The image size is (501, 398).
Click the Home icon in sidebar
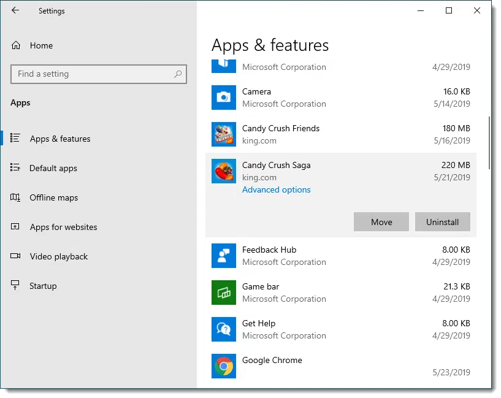click(16, 45)
